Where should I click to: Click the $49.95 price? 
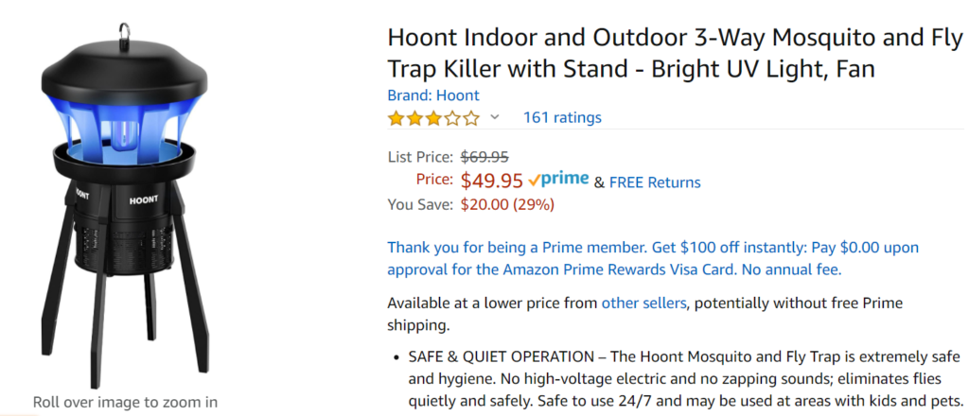pos(492,181)
